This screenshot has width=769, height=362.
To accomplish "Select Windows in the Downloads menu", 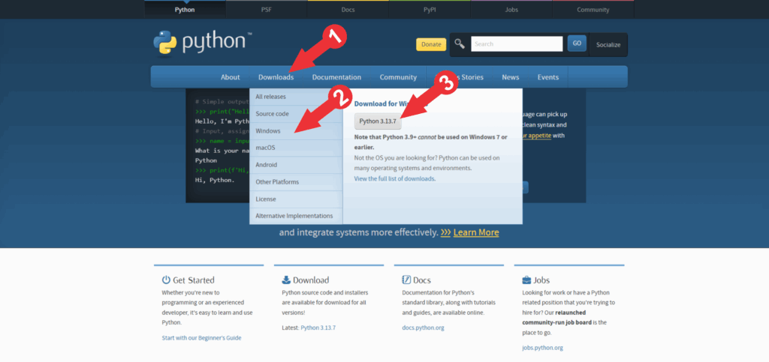I will click(268, 131).
